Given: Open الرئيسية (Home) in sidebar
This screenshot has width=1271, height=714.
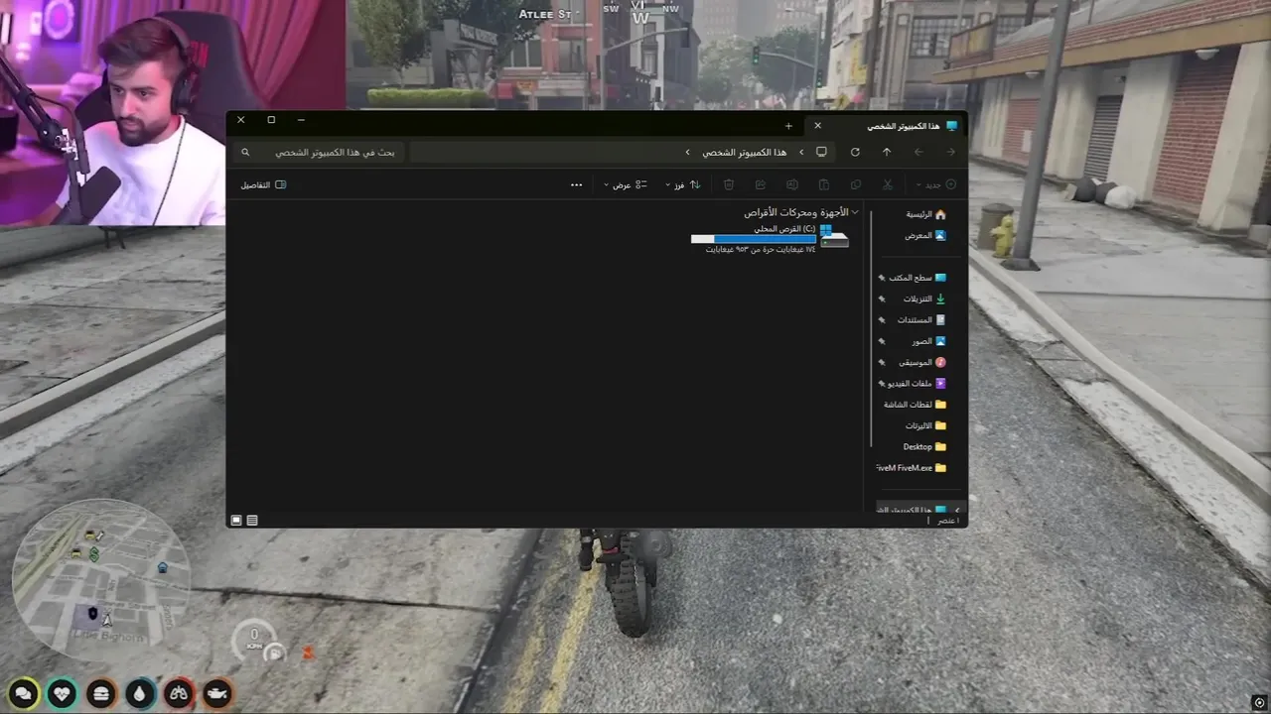Looking at the screenshot, I should 925,214.
